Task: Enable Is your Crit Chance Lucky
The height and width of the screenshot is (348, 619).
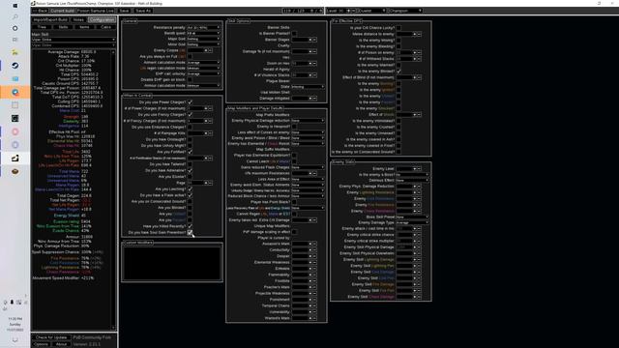Action: (x=398, y=28)
